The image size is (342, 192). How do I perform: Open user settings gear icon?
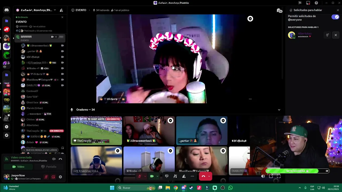coord(60,177)
